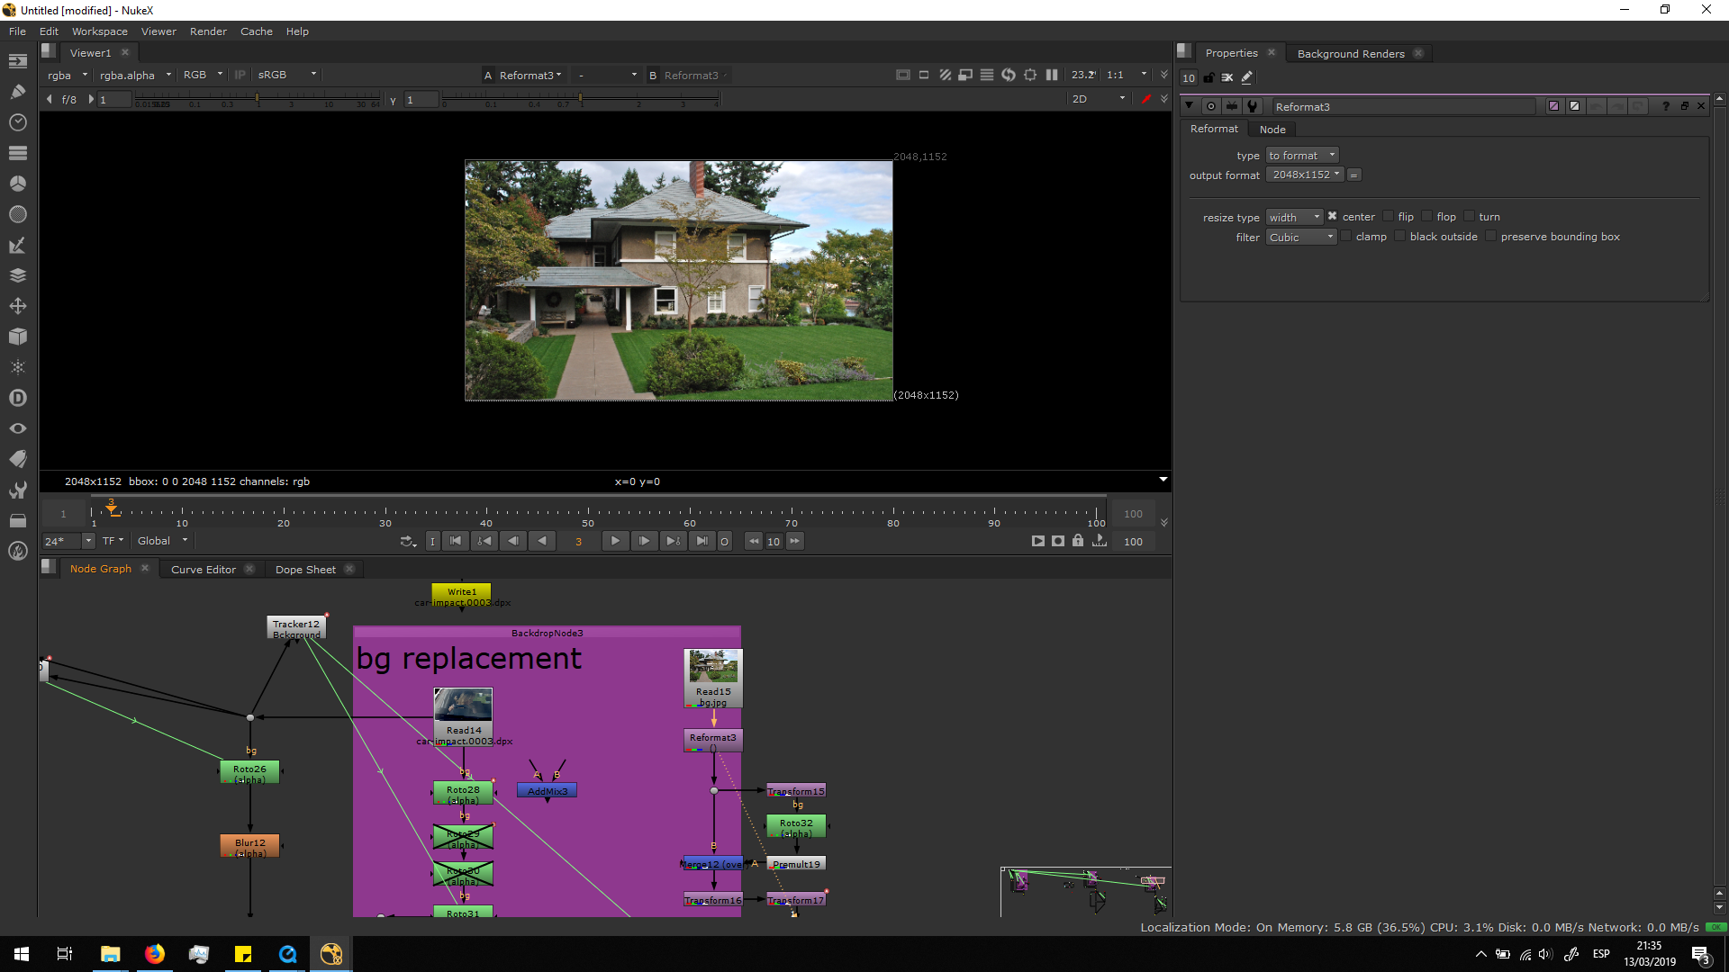The width and height of the screenshot is (1729, 972).
Task: Click the Reformat3 node wrench icon
Action: pos(1253,106)
